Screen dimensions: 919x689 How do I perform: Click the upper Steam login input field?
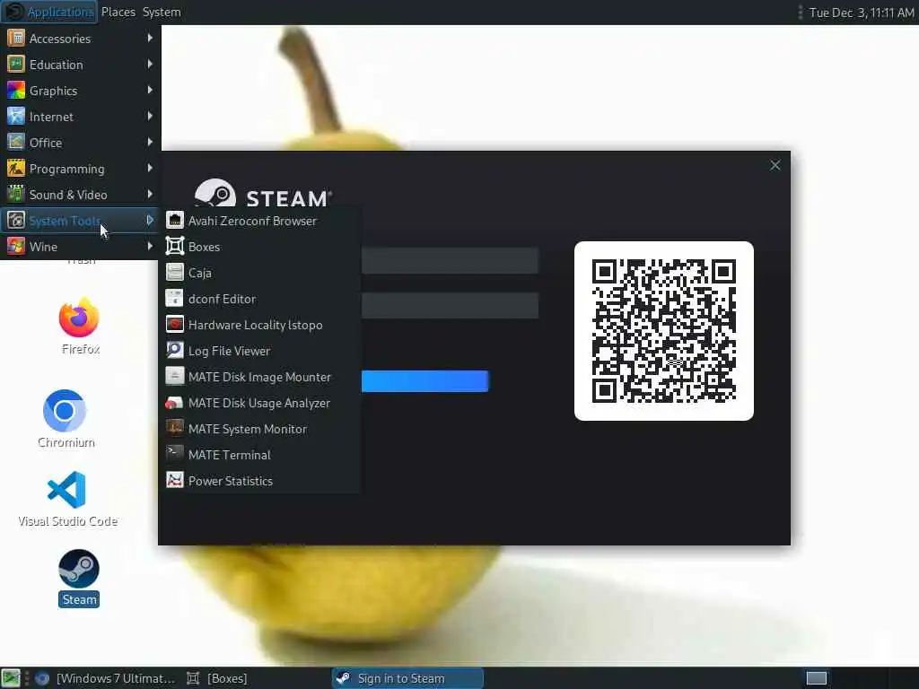tap(450, 261)
